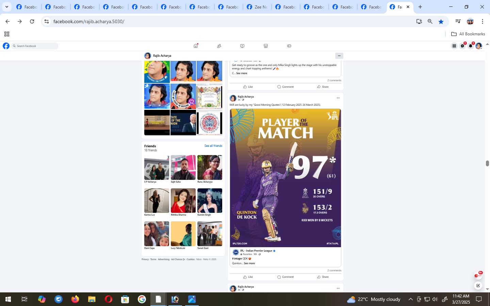Open Karina Lux's friend photo
Screen dimensions: 490x306
(x=157, y=201)
